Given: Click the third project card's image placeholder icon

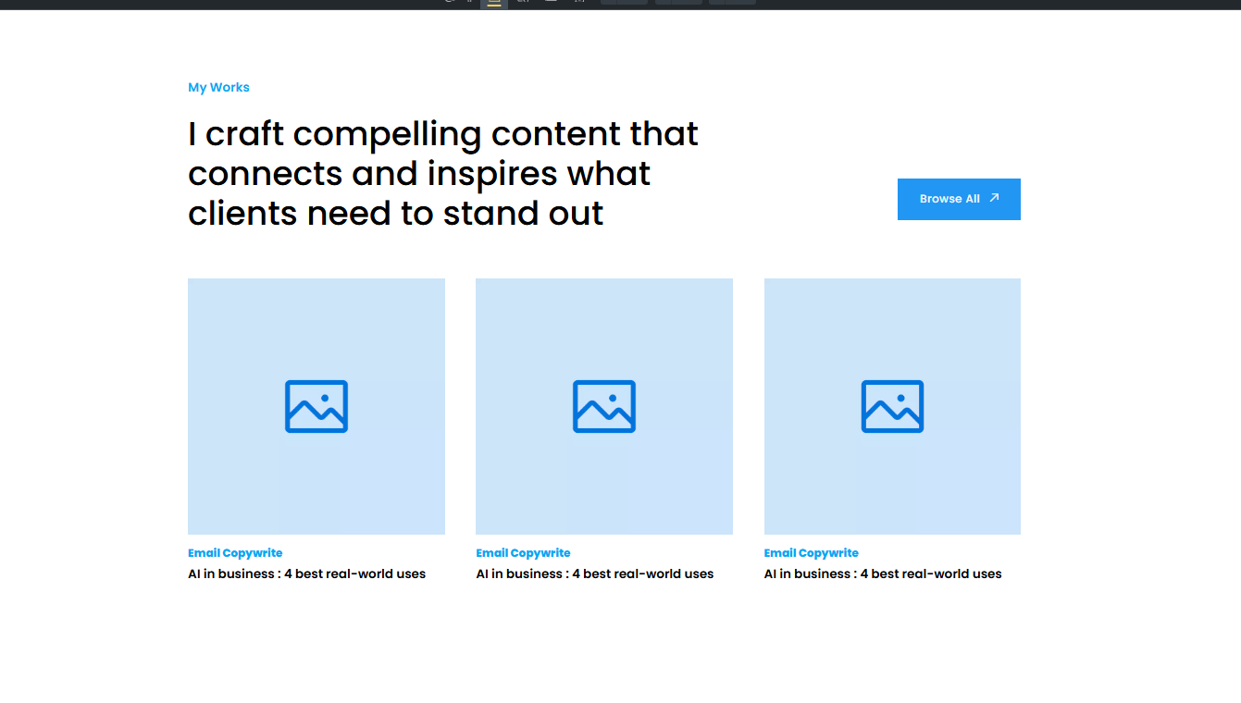Looking at the screenshot, I should pyautogui.click(x=892, y=406).
